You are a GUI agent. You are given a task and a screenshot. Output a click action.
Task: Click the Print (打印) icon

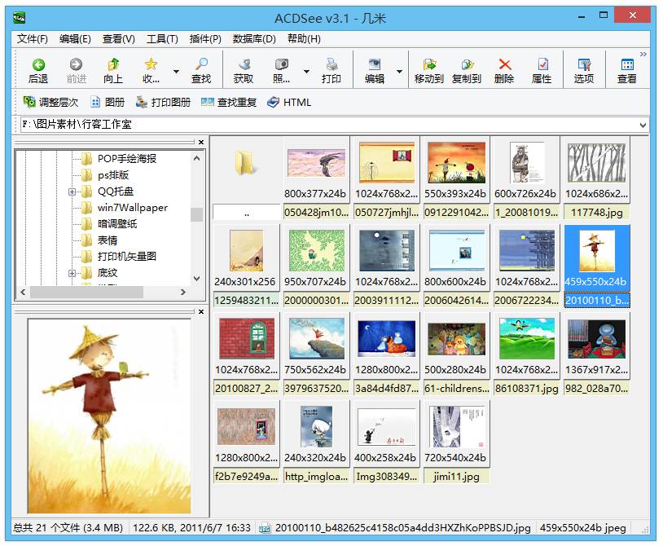pos(332,64)
